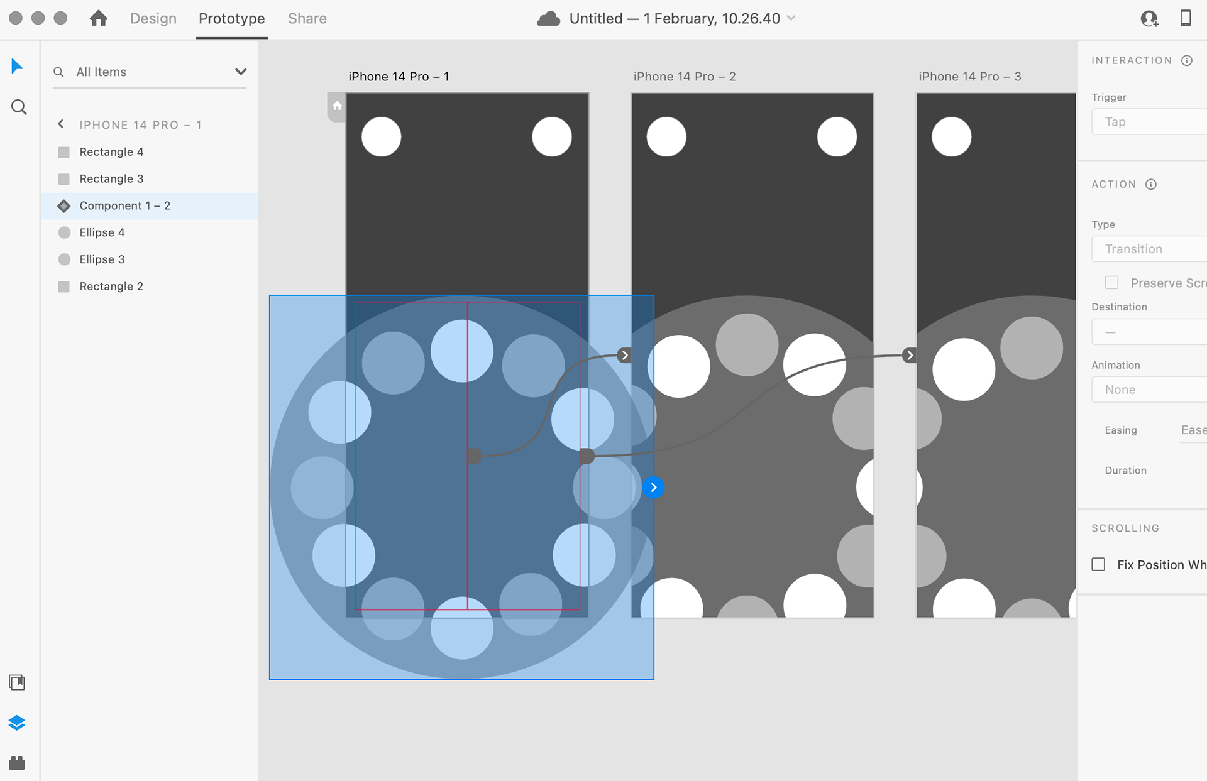The height and width of the screenshot is (781, 1207).
Task: Enable Fix Position When Scrolling checkbox
Action: point(1098,564)
